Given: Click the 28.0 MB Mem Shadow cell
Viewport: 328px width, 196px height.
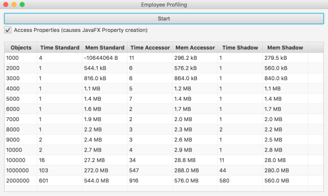Looking at the screenshot, I should click(285, 160).
